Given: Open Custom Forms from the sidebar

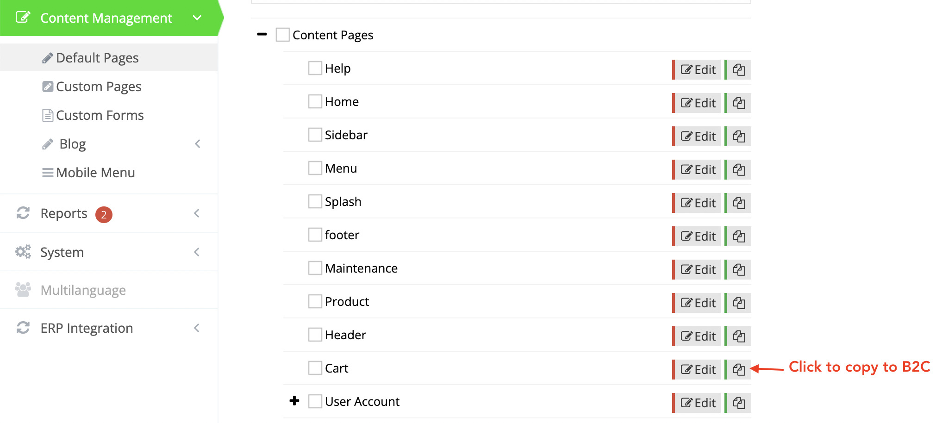Looking at the screenshot, I should (100, 115).
